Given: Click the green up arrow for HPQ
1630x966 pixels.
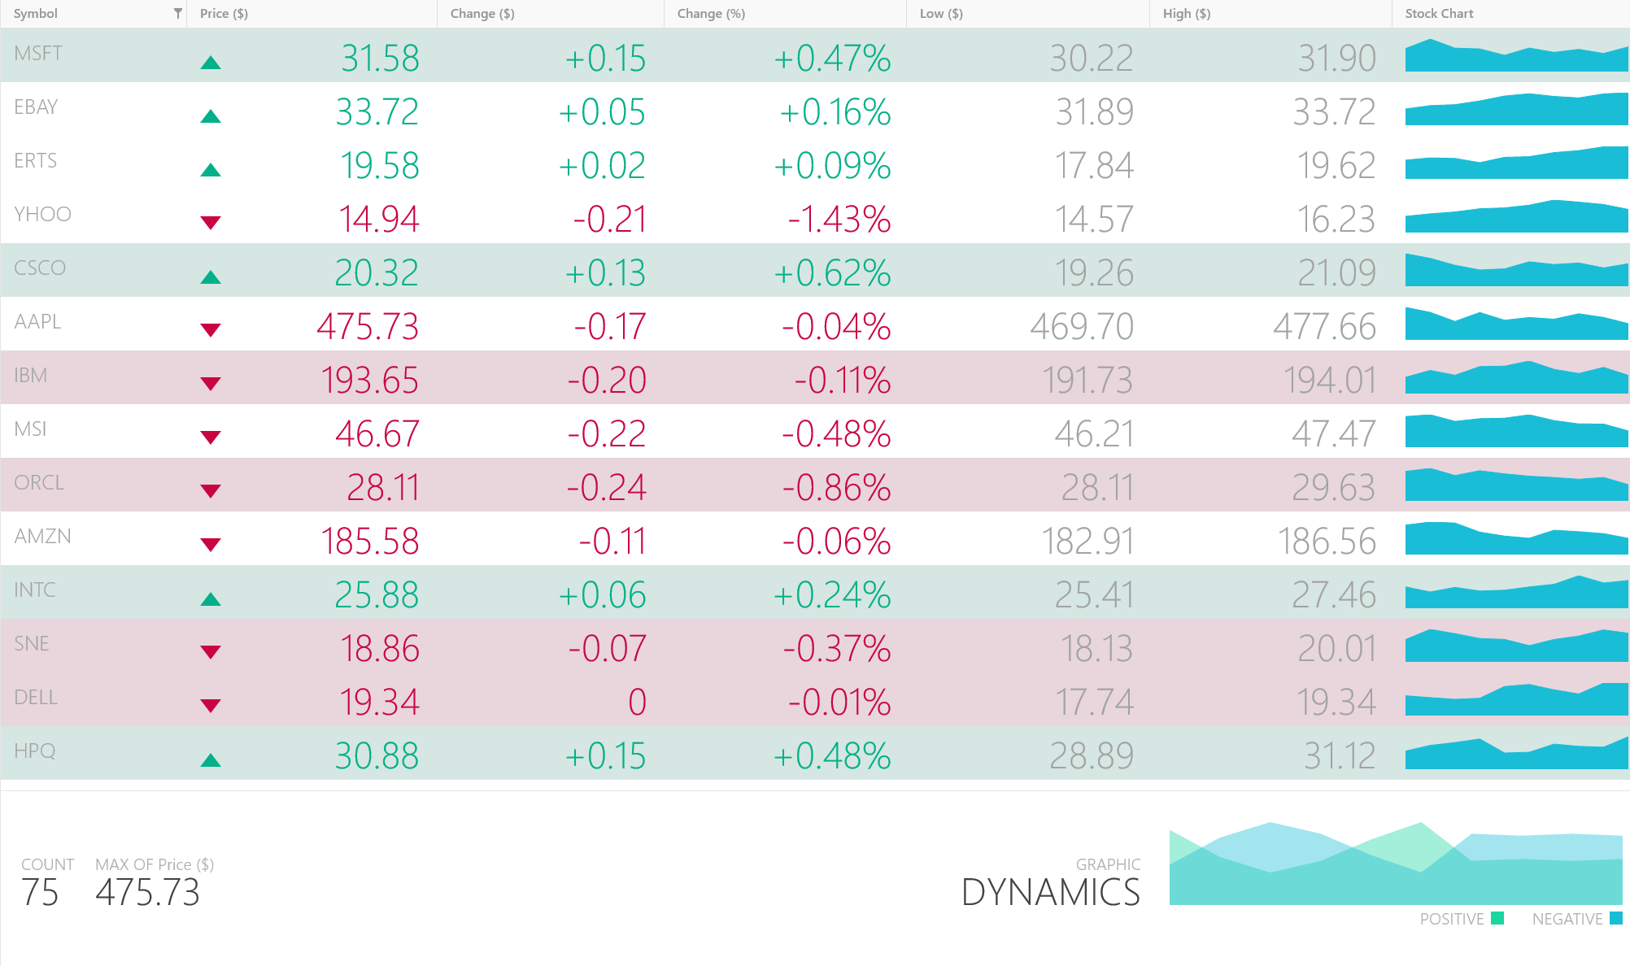Looking at the screenshot, I should click(211, 760).
